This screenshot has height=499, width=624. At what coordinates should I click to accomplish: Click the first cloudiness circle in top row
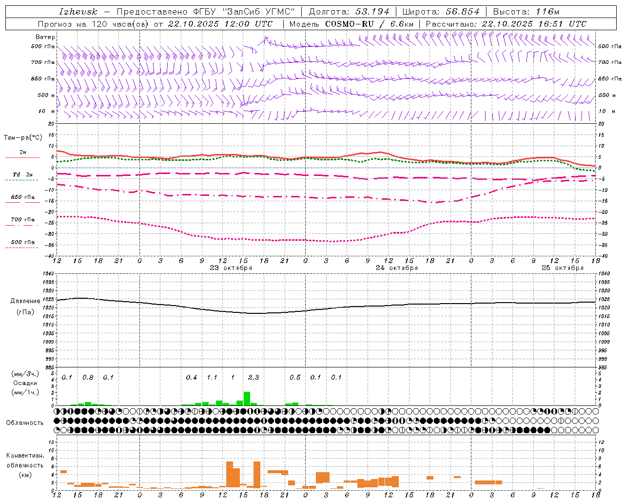[x=57, y=411]
